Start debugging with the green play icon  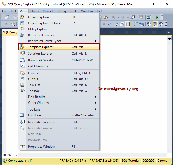click(x=157, y=17)
